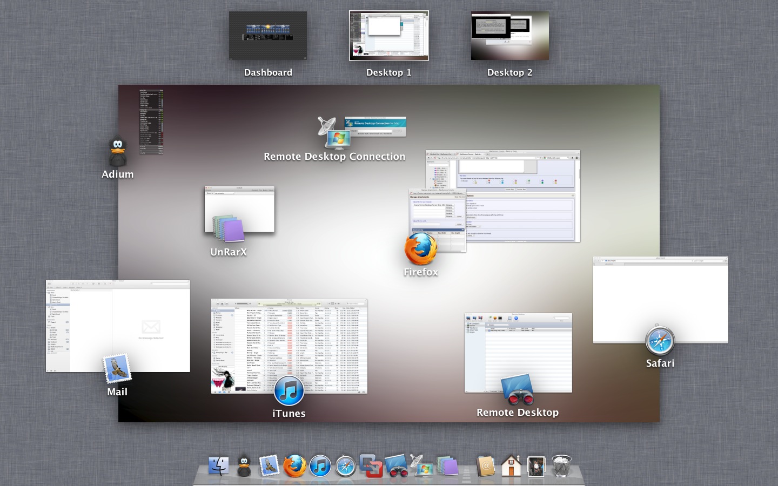Image resolution: width=778 pixels, height=486 pixels.
Task: Select the Firefox Manage Attachments popup window
Action: click(x=437, y=220)
